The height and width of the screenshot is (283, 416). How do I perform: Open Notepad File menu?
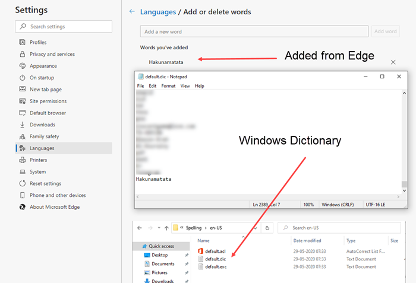140,86
